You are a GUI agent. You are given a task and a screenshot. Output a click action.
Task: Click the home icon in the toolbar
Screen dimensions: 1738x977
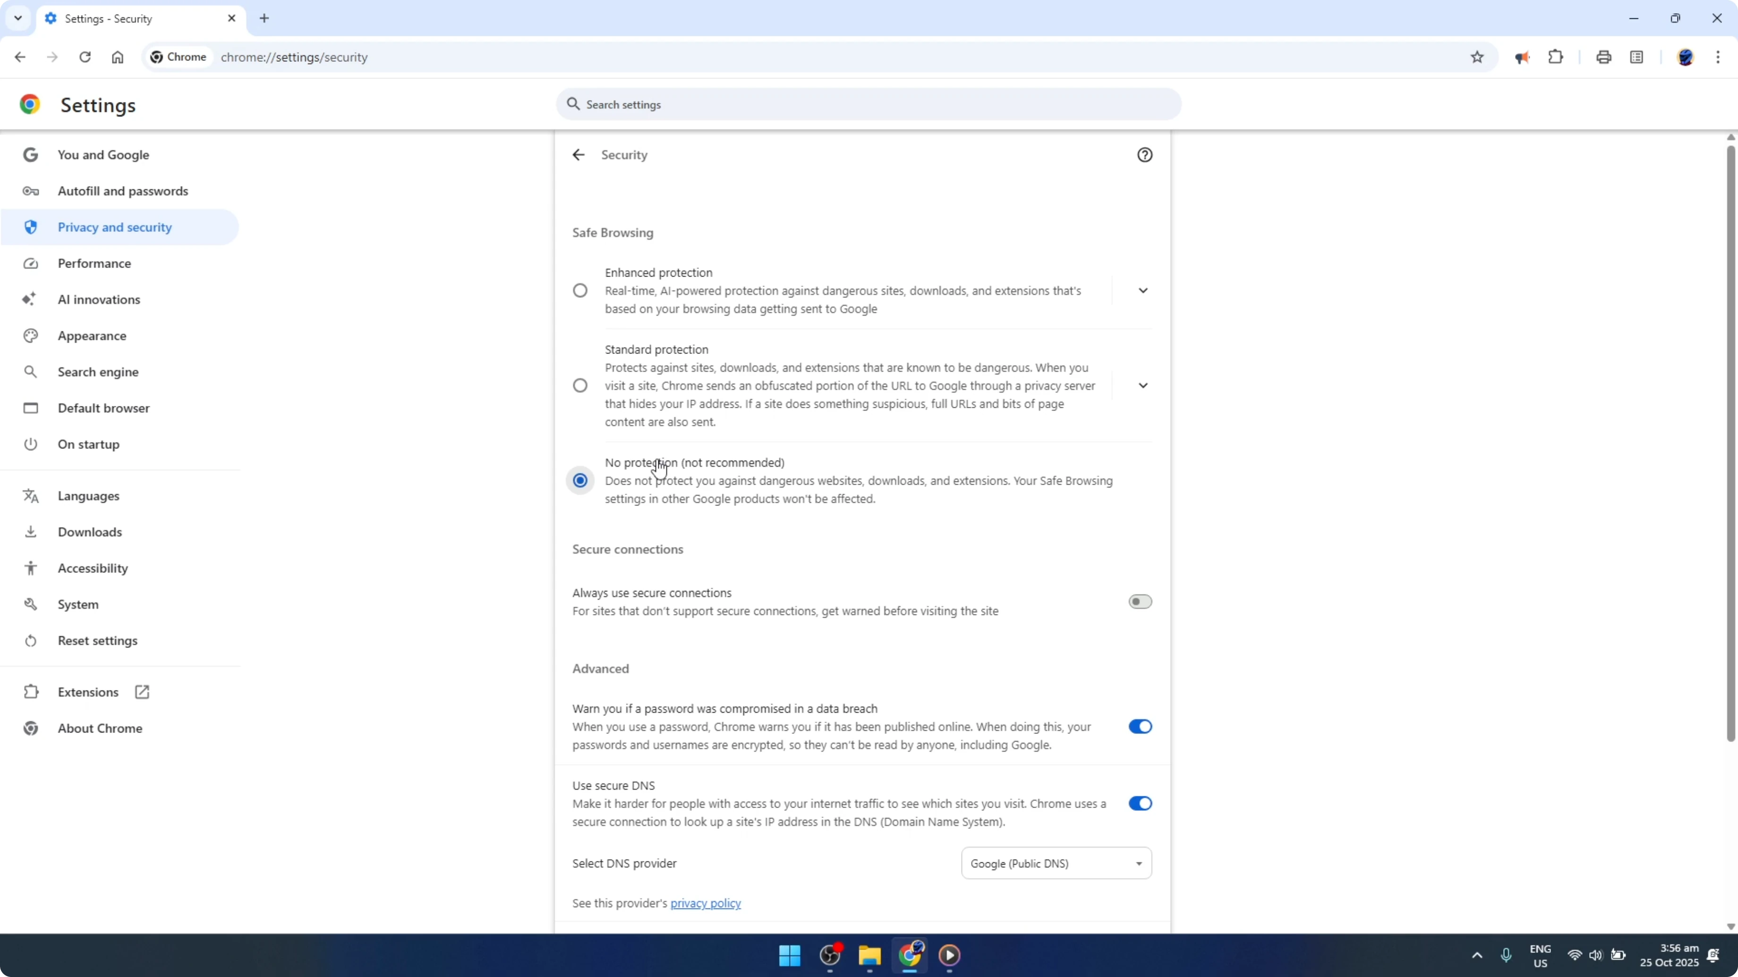(x=118, y=57)
